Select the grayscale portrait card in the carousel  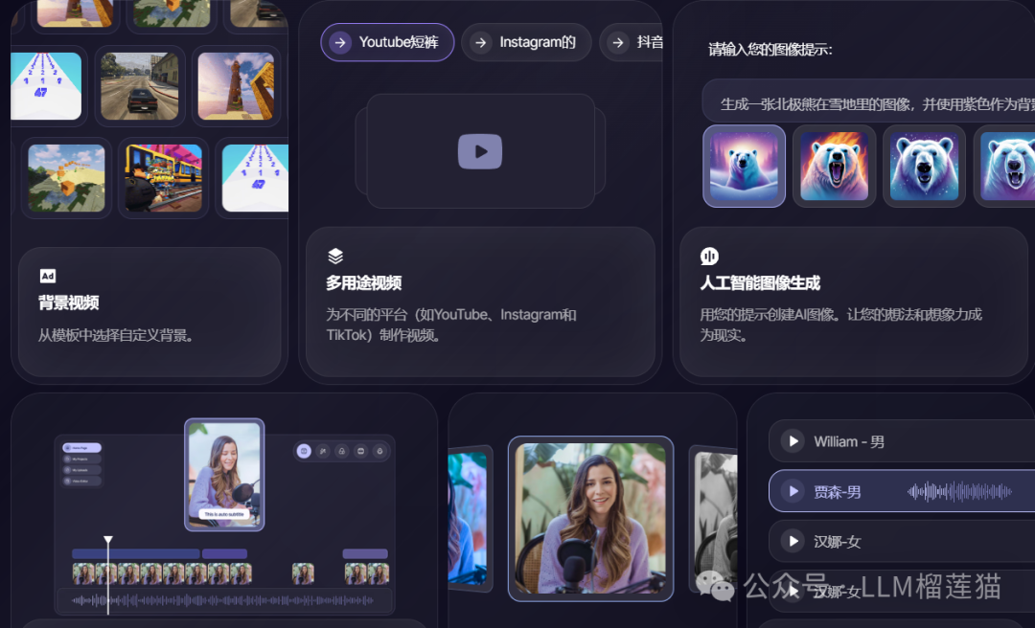tap(714, 518)
